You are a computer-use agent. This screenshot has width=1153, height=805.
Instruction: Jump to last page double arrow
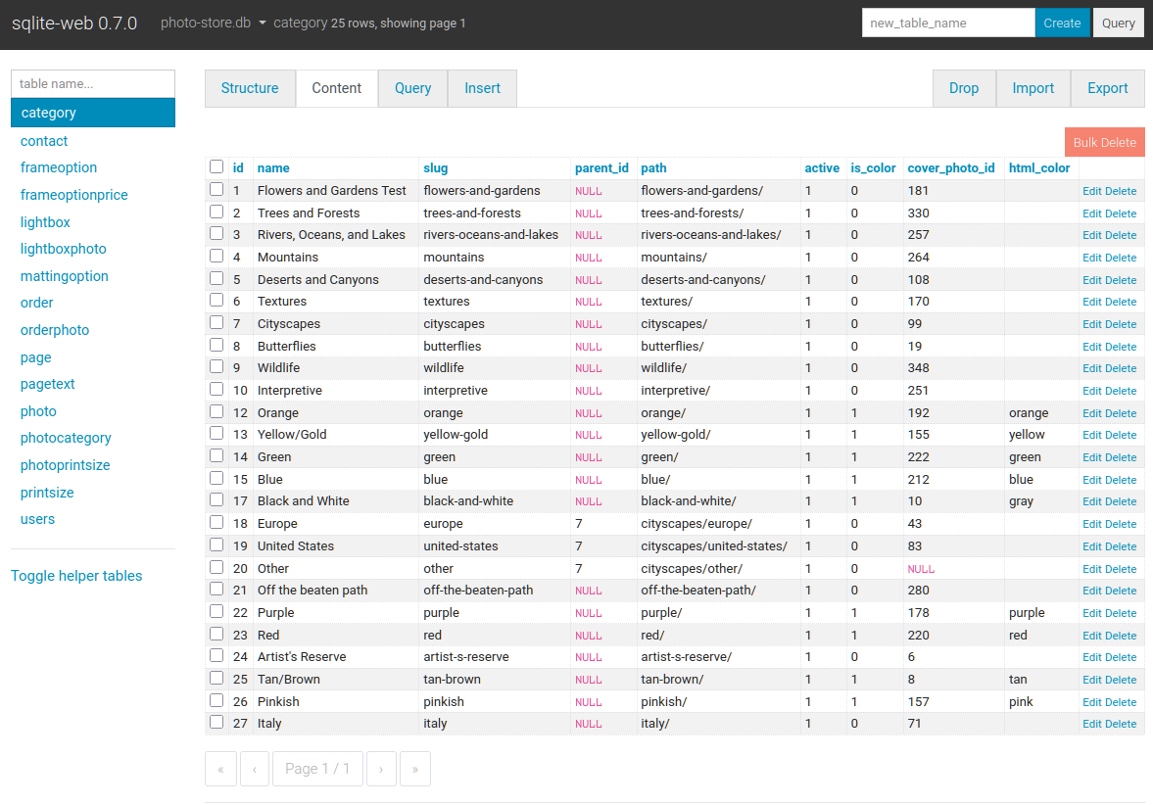415,769
